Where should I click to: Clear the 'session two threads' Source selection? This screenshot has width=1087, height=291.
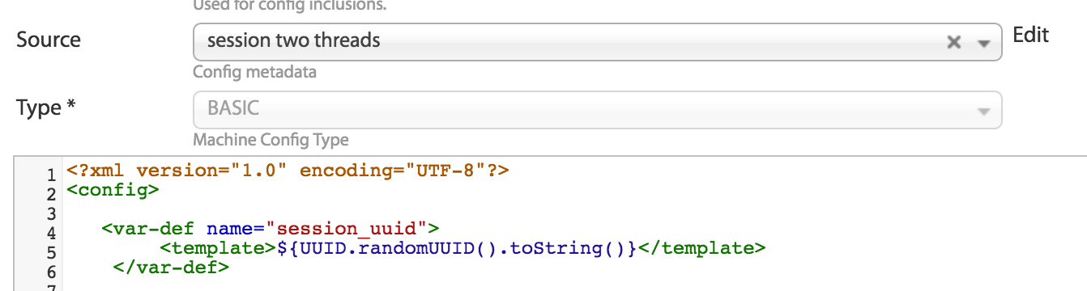pos(954,43)
